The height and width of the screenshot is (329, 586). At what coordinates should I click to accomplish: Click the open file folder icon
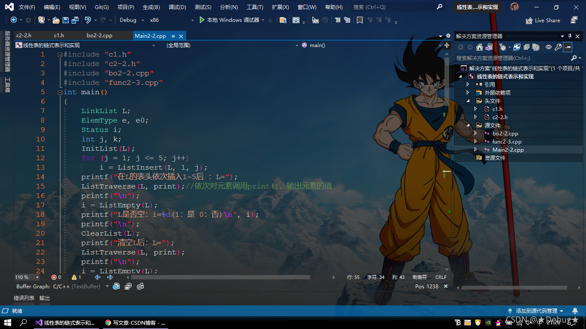coord(56,20)
